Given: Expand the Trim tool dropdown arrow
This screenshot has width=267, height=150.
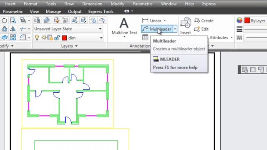Looking at the screenshot, I should pos(29,29).
